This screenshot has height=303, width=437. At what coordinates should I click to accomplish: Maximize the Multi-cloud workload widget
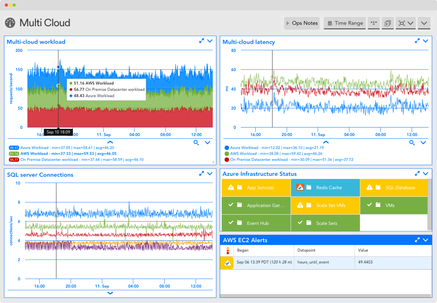coord(201,41)
